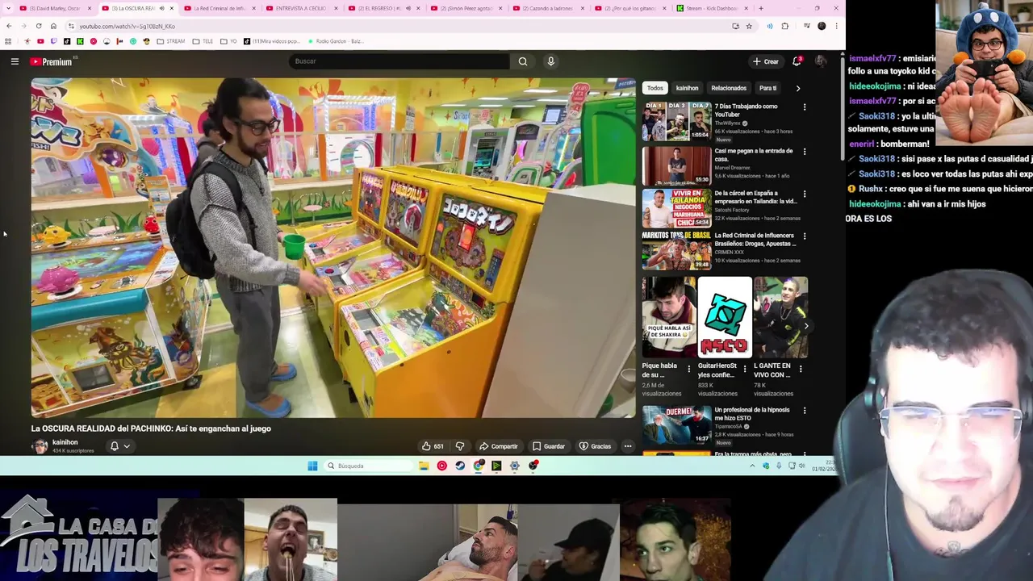Click the Gracias button
Viewport: 1033px width, 581px height.
[x=596, y=446]
